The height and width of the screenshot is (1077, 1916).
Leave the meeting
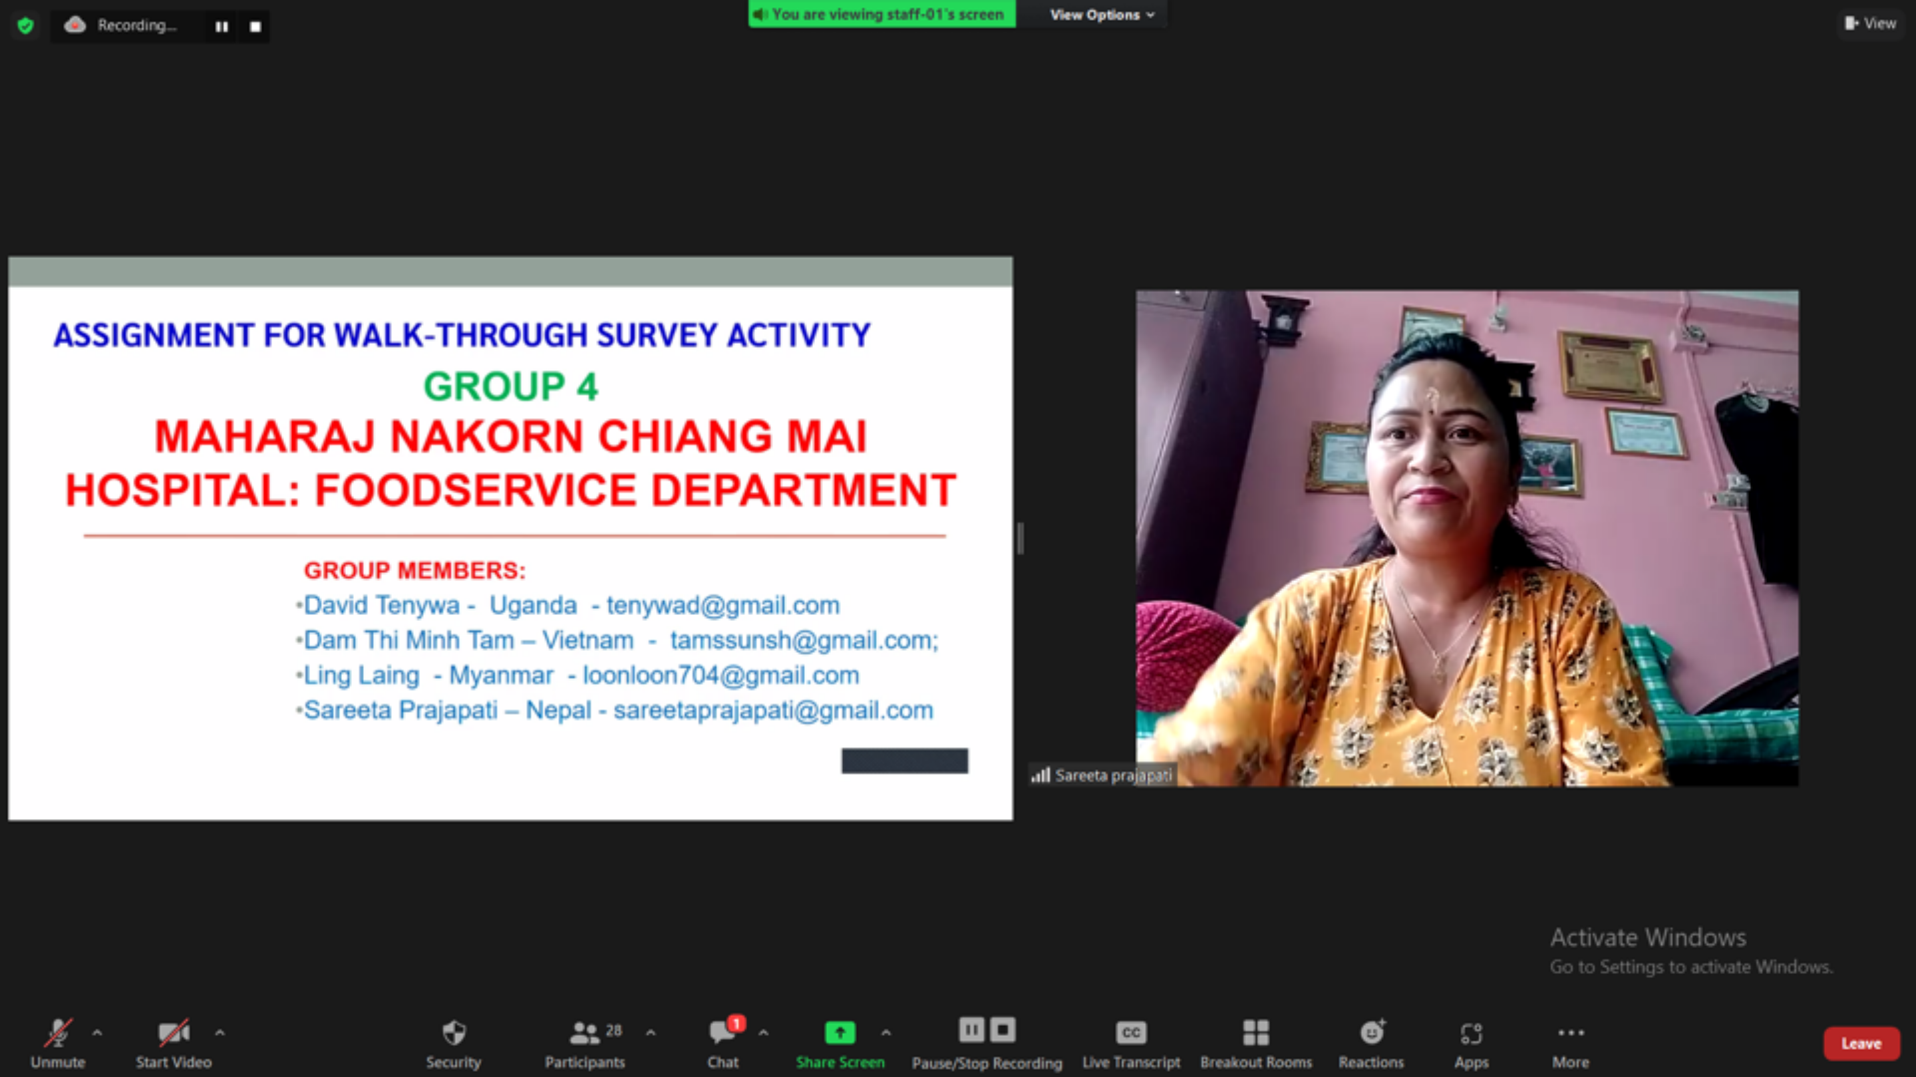click(1861, 1044)
